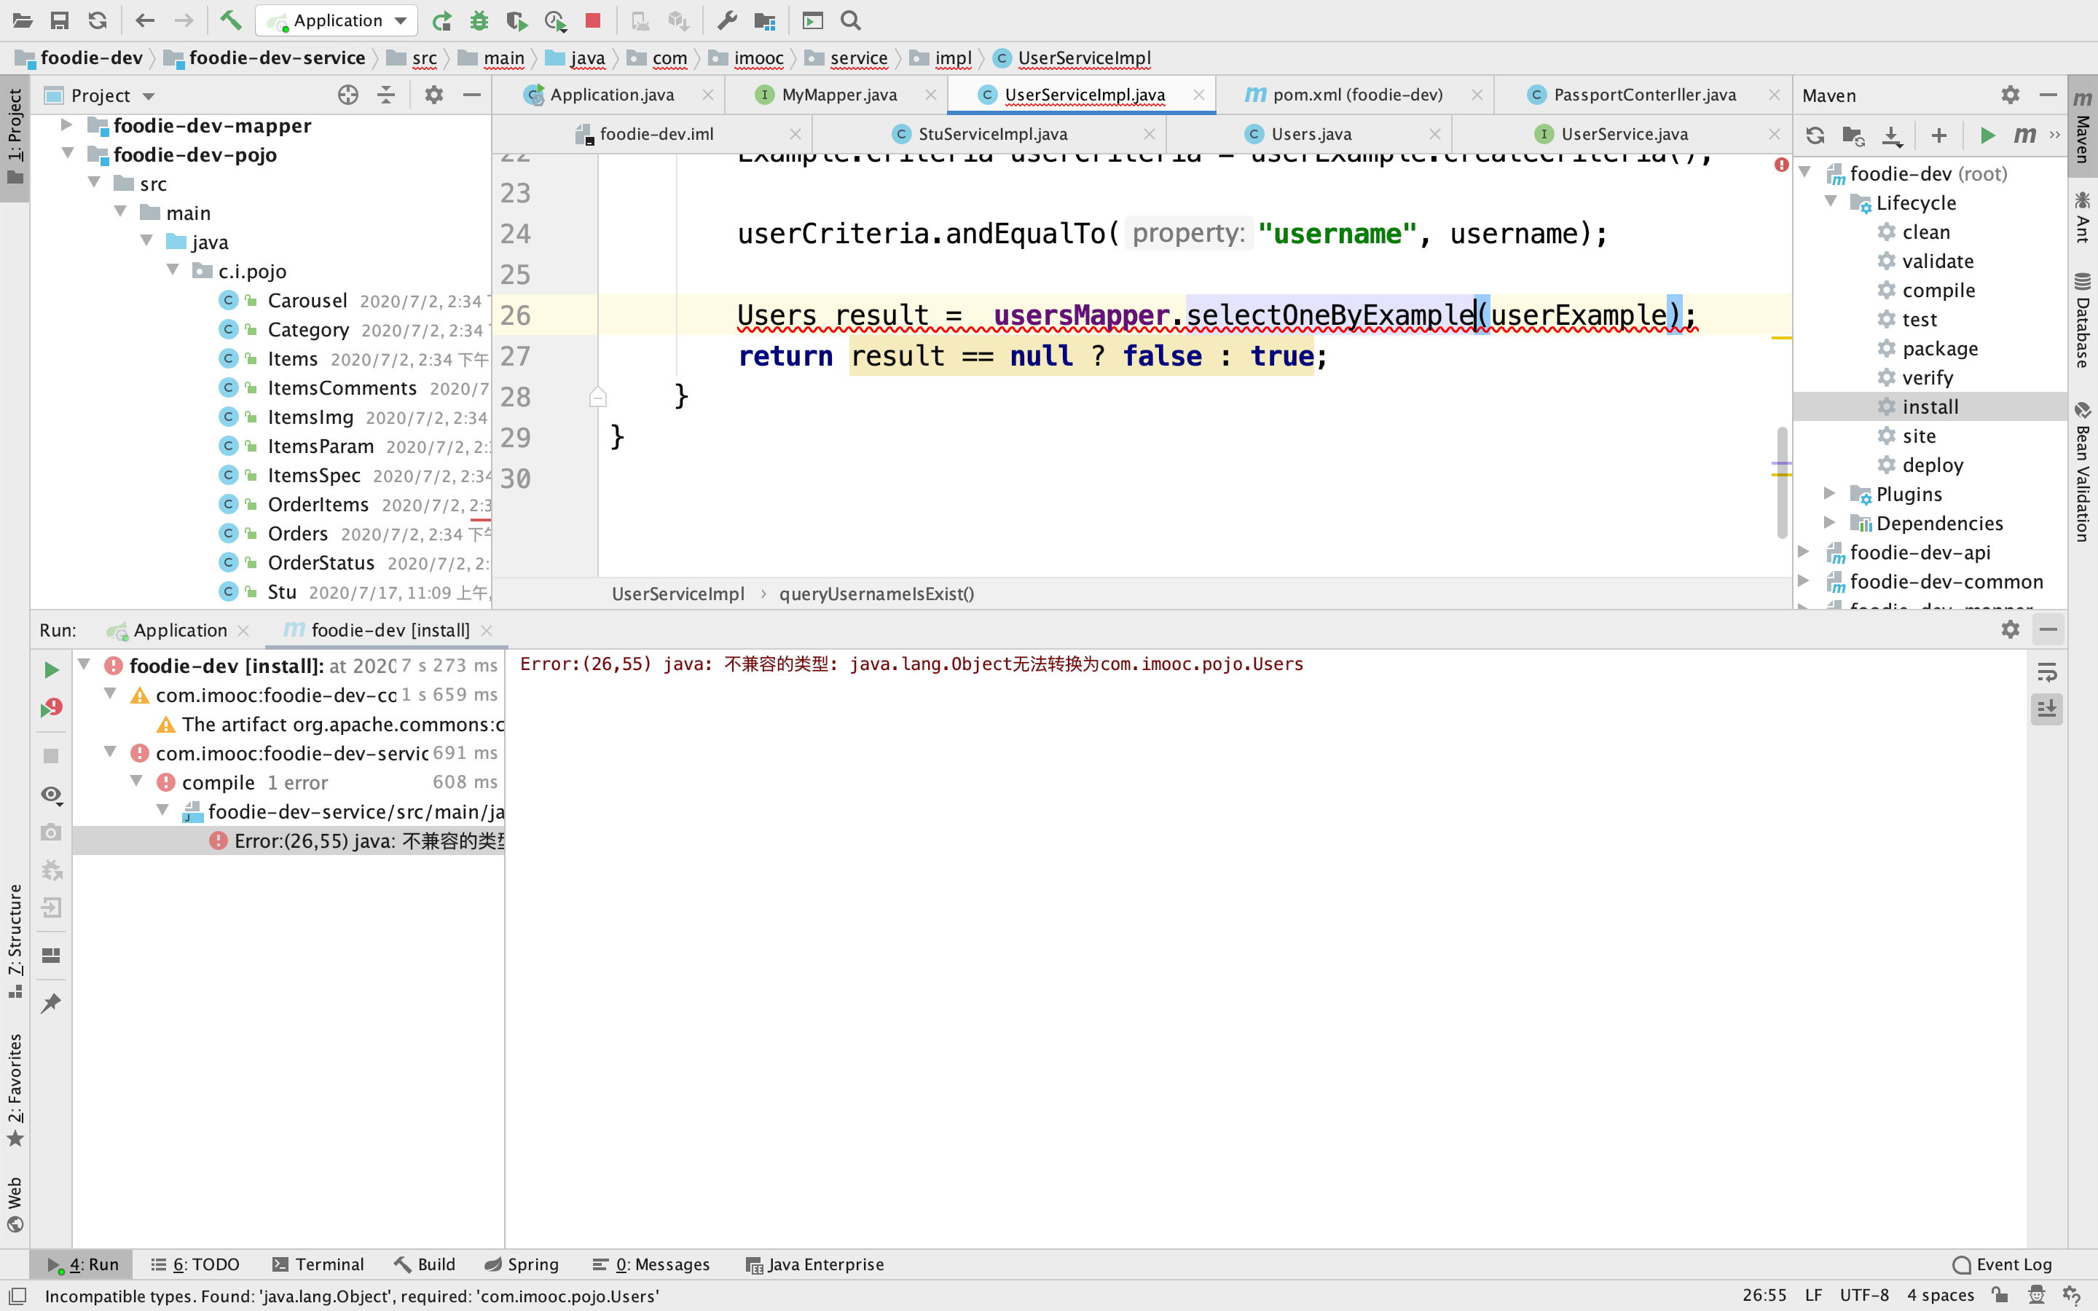Reimport all Maven projects icon
The height and width of the screenshot is (1311, 2098).
[x=1815, y=135]
